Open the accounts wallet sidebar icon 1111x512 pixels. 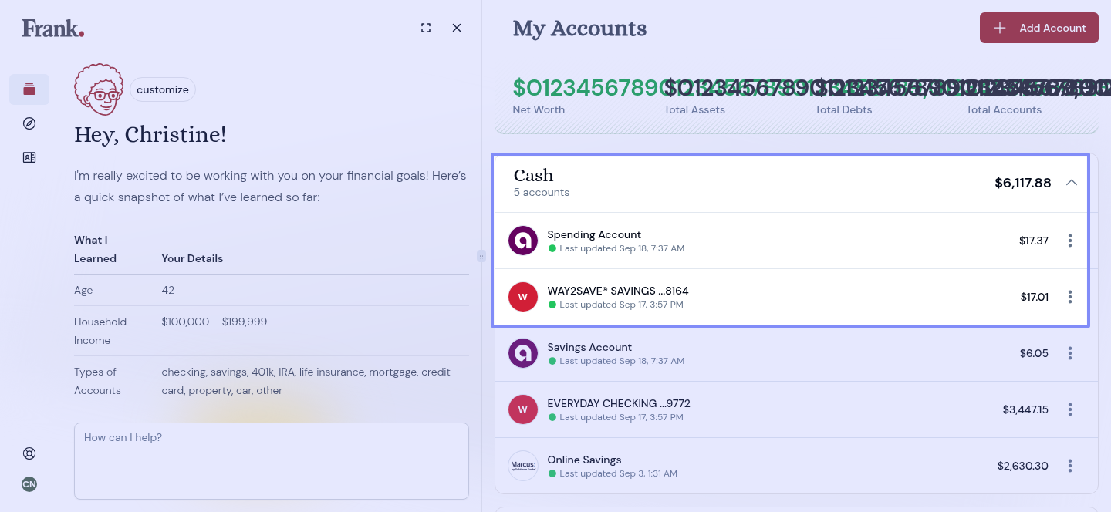(29, 89)
